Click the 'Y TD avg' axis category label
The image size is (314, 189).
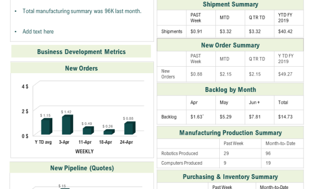pos(43,142)
